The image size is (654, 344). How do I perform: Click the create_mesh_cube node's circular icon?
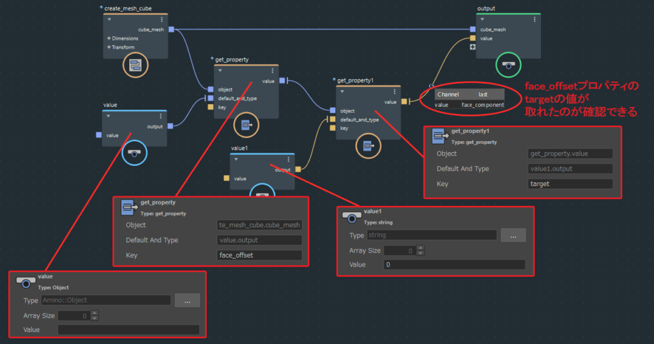coord(135,65)
